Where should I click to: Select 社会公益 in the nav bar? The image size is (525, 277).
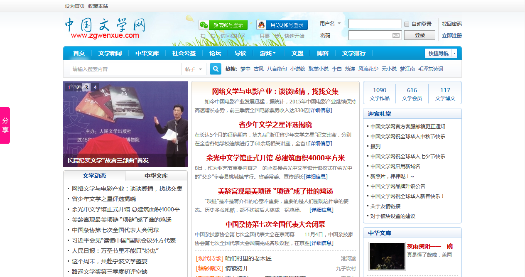click(x=184, y=53)
